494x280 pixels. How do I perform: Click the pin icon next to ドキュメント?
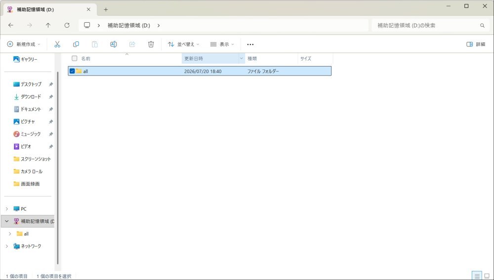[51, 109]
